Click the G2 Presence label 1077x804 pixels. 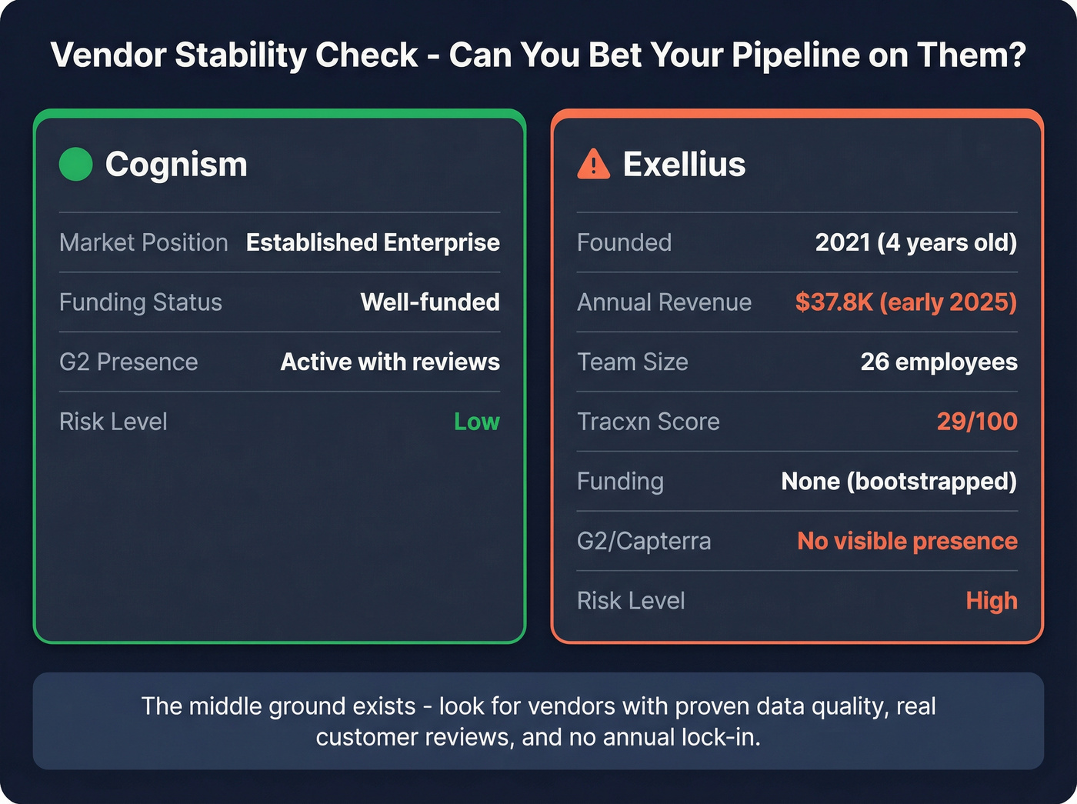click(128, 362)
